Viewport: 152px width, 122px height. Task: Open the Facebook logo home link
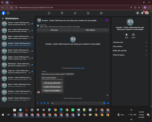click(3, 13)
